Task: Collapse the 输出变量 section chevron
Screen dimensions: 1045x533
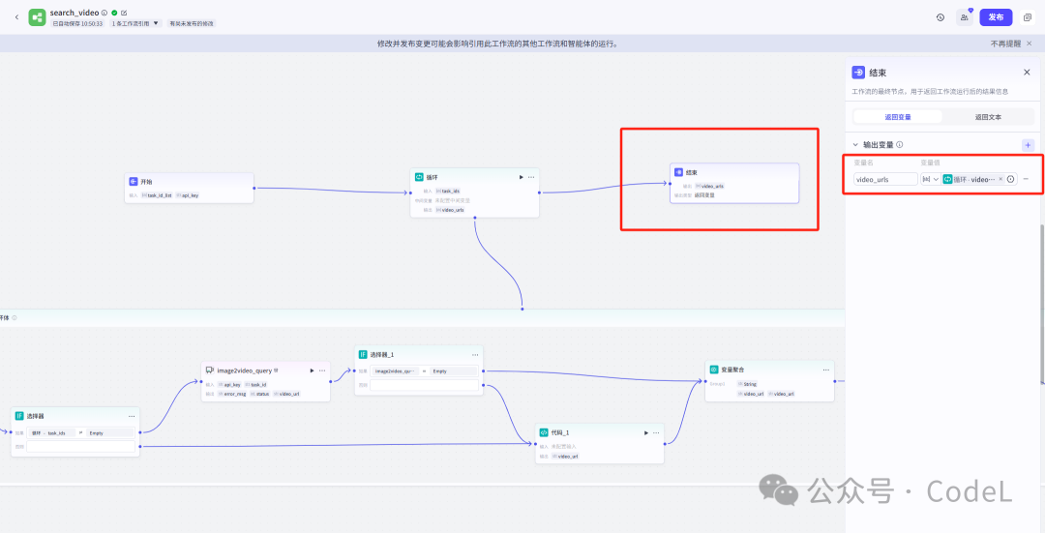Action: 855,144
